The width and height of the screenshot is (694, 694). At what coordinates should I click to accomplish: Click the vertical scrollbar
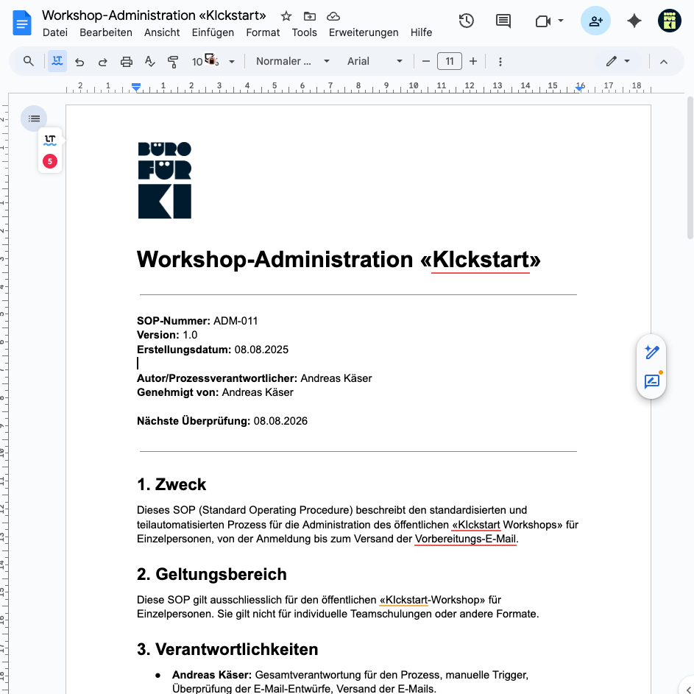tap(690, 169)
